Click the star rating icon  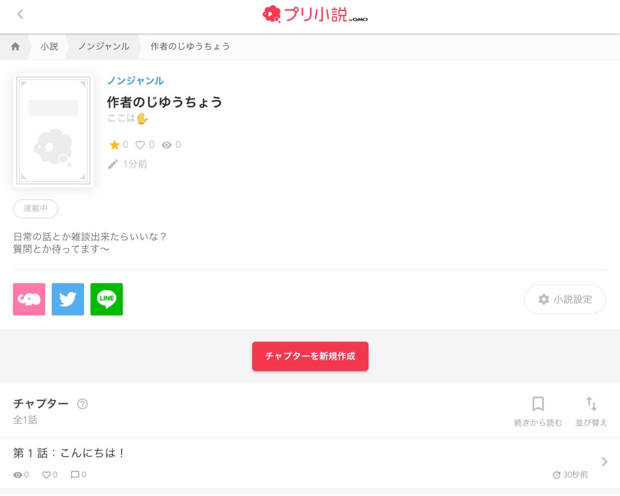114,145
